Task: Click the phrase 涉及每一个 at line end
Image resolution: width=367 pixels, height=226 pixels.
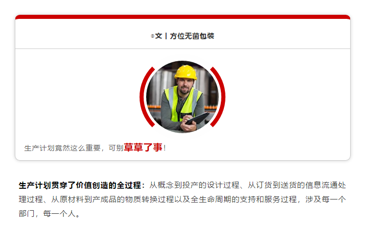Action: pos(326,199)
